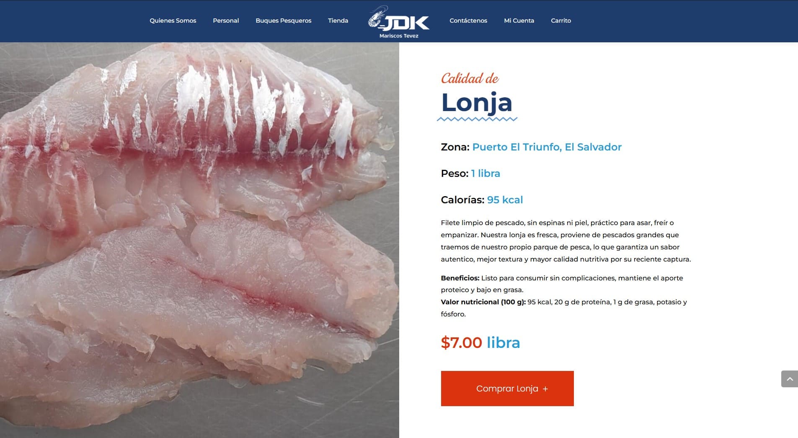
Task: Open Buques Pesqueros in navigation
Action: tap(284, 21)
